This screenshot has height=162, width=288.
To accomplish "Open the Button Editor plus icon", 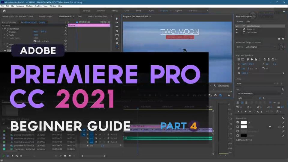I will click(x=229, y=95).
